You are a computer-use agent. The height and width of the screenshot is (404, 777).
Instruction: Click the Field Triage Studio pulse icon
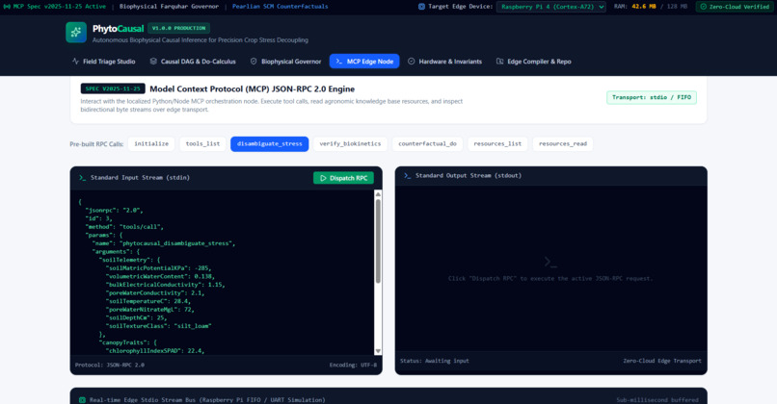[75, 62]
